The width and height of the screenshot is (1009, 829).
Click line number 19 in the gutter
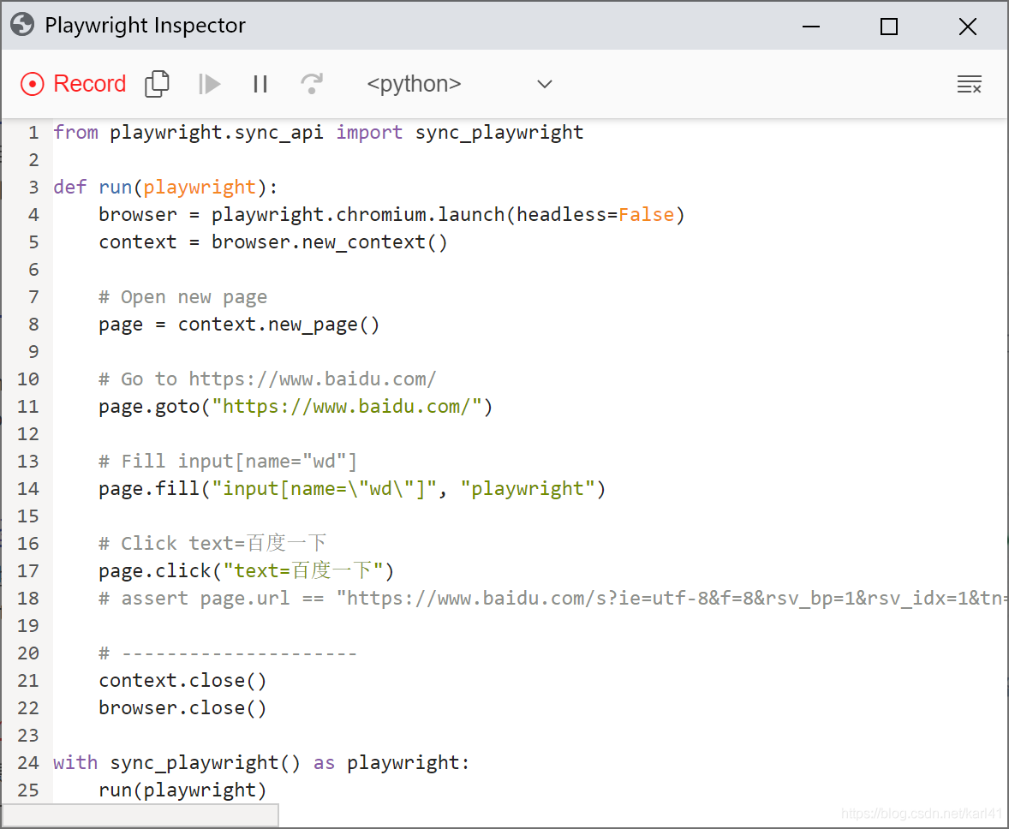(x=27, y=626)
